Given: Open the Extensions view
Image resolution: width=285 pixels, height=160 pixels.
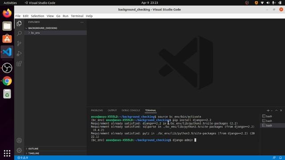Looking at the screenshot, I should pos(19,64).
